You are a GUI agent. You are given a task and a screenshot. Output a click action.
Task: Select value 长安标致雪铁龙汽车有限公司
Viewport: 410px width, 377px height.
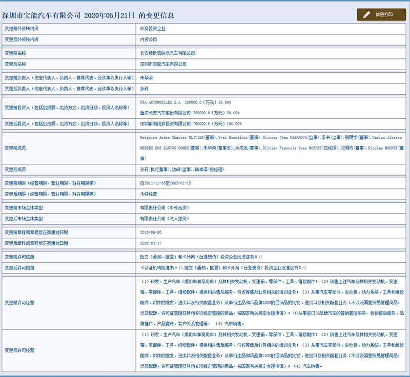168,53
